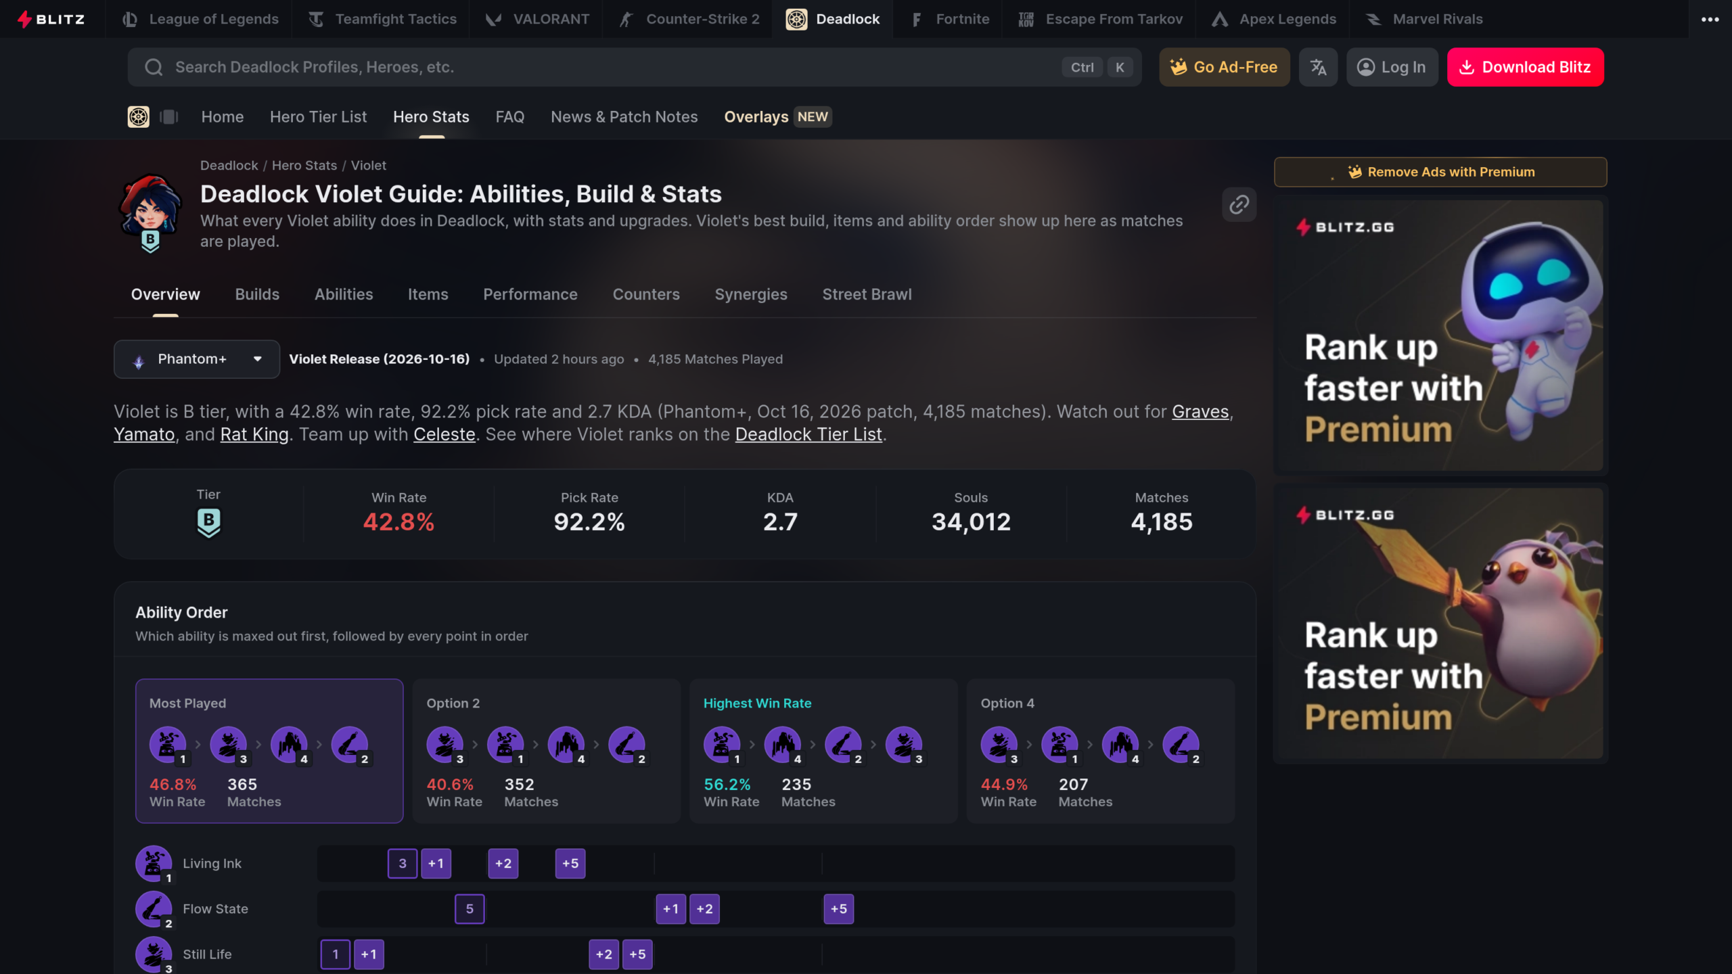Go to Home in navigation
The height and width of the screenshot is (974, 1732).
tap(222, 117)
